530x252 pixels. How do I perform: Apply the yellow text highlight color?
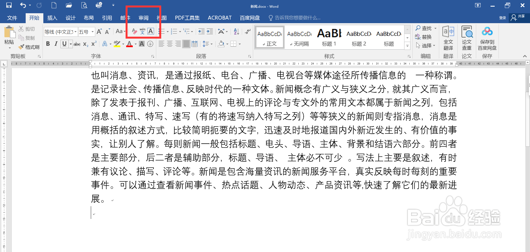coord(117,44)
